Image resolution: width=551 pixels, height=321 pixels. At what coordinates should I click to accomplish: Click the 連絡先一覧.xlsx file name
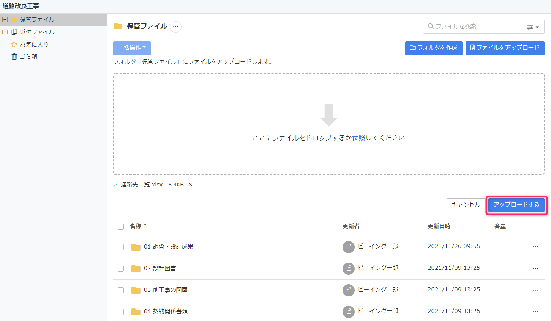[x=142, y=185]
